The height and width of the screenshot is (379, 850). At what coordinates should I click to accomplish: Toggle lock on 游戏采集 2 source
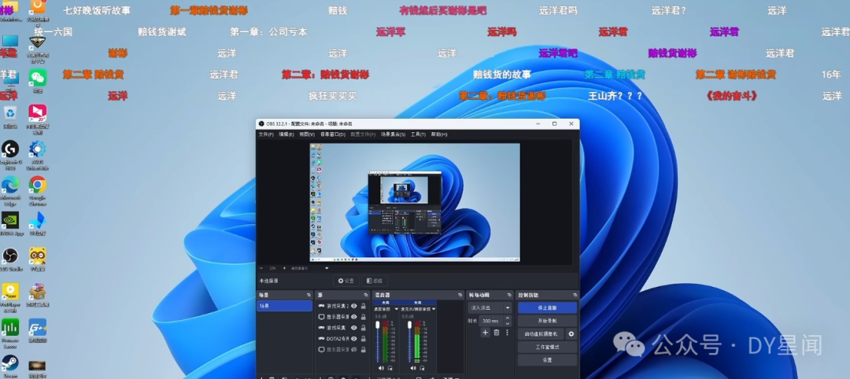tap(363, 306)
